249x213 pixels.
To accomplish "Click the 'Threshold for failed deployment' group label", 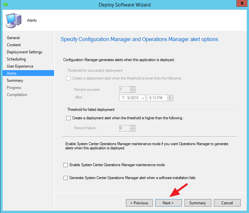I will [x=91, y=110].
